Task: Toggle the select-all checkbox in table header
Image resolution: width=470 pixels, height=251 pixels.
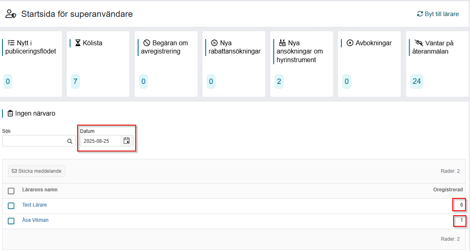Action: point(11,191)
